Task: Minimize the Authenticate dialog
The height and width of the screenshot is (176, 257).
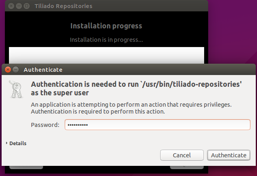Action: 16,70
